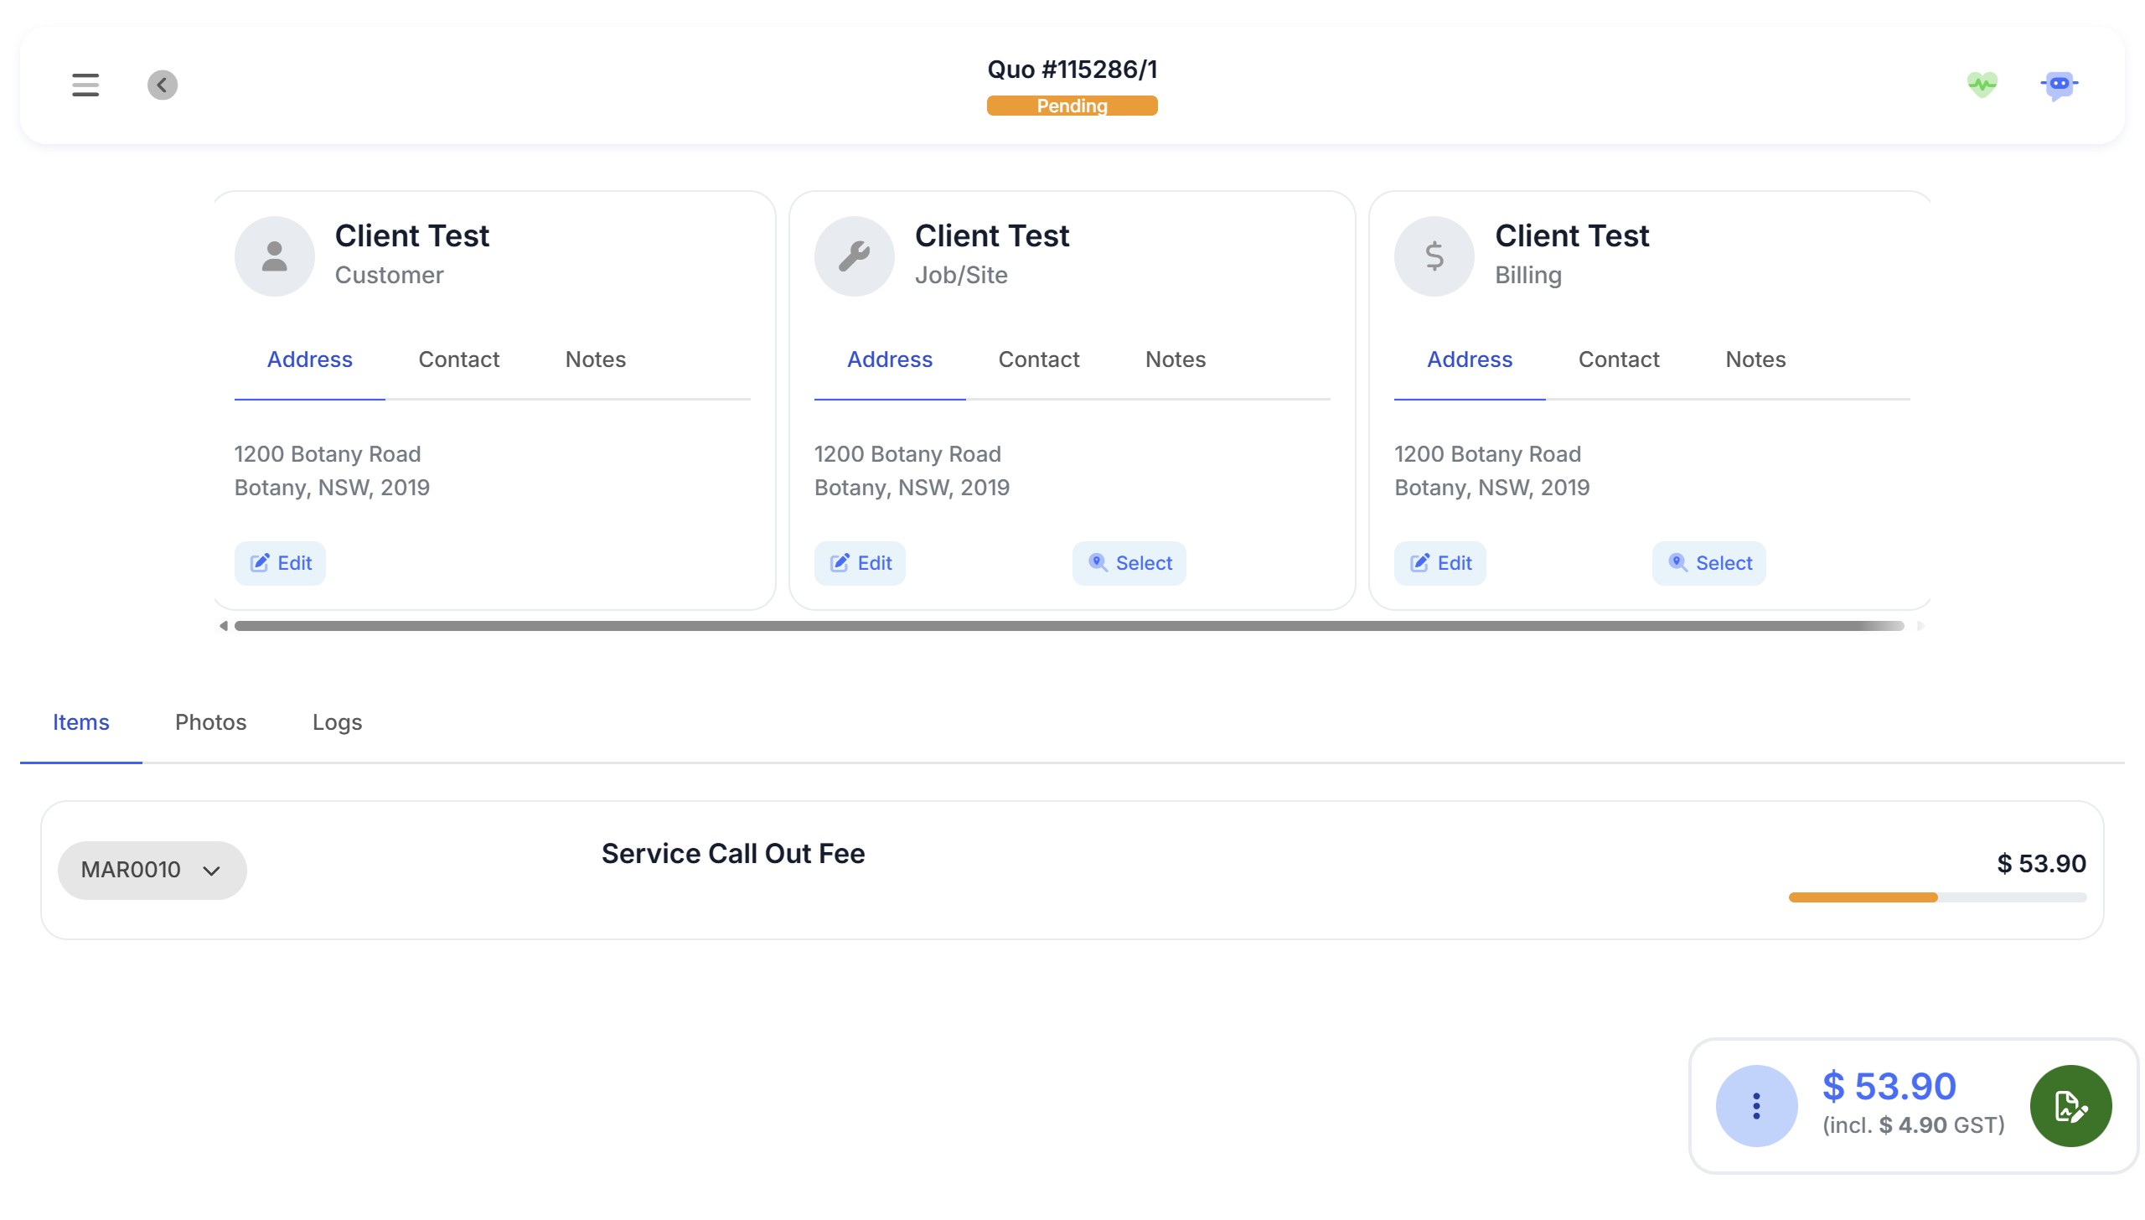Click the Billing dollar sign icon
2145x1220 pixels.
coord(1434,256)
